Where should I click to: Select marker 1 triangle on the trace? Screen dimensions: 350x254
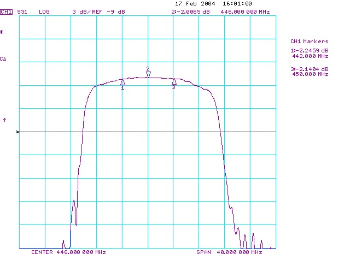coord(122,82)
